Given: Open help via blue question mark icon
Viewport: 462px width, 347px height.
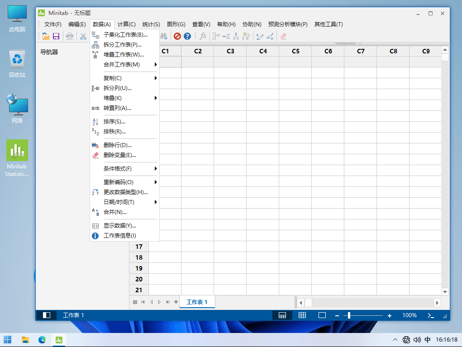Looking at the screenshot, I should [187, 36].
